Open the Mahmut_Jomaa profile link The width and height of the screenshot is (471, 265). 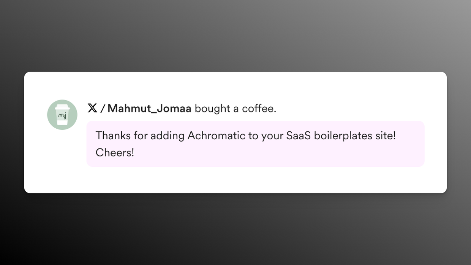click(149, 109)
